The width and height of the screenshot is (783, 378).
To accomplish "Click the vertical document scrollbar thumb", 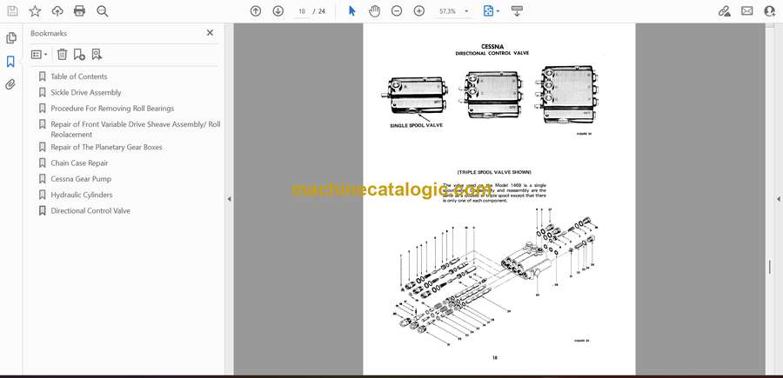I will [x=770, y=269].
